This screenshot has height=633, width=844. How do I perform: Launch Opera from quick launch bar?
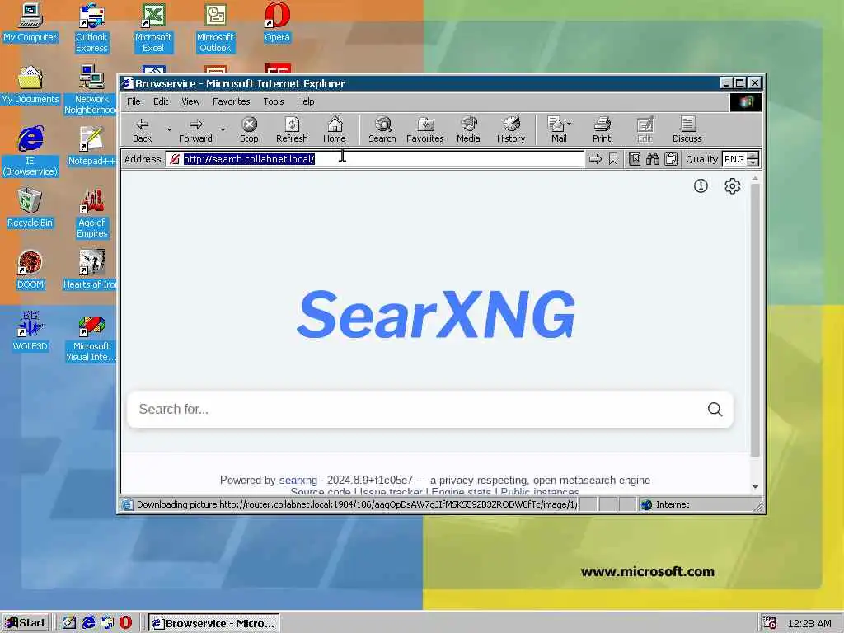(125, 623)
